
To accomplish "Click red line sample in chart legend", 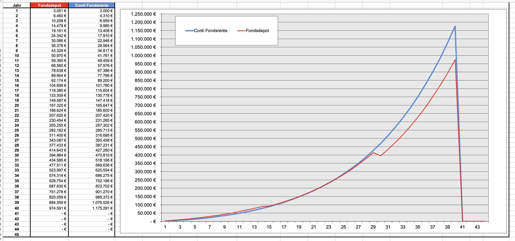I will point(241,31).
